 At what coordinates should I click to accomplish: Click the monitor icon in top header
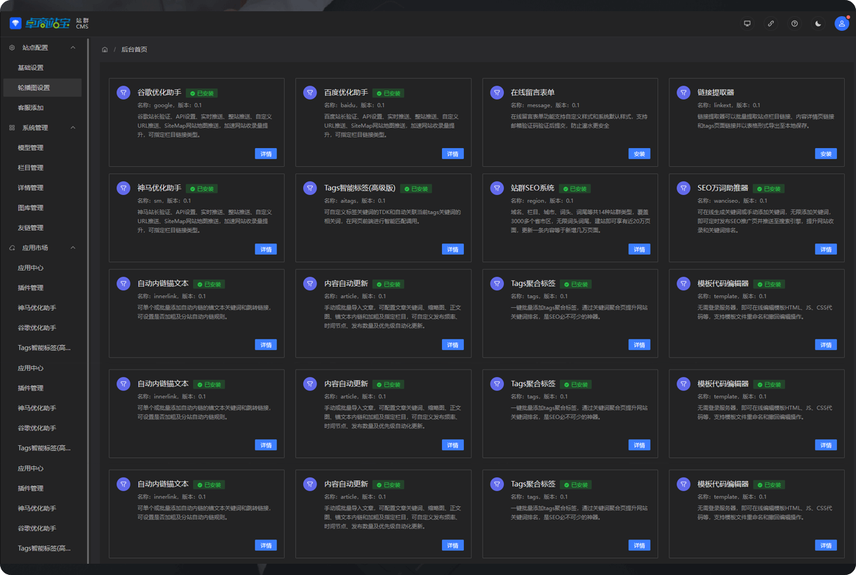pos(747,23)
